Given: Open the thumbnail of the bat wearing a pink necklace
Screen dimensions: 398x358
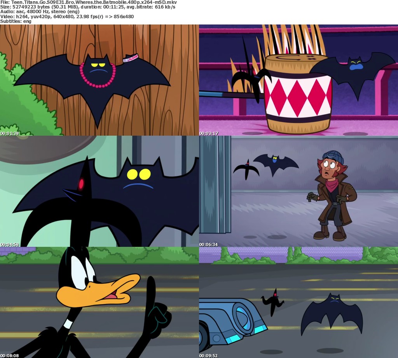Looking at the screenshot, I should click(x=99, y=80).
